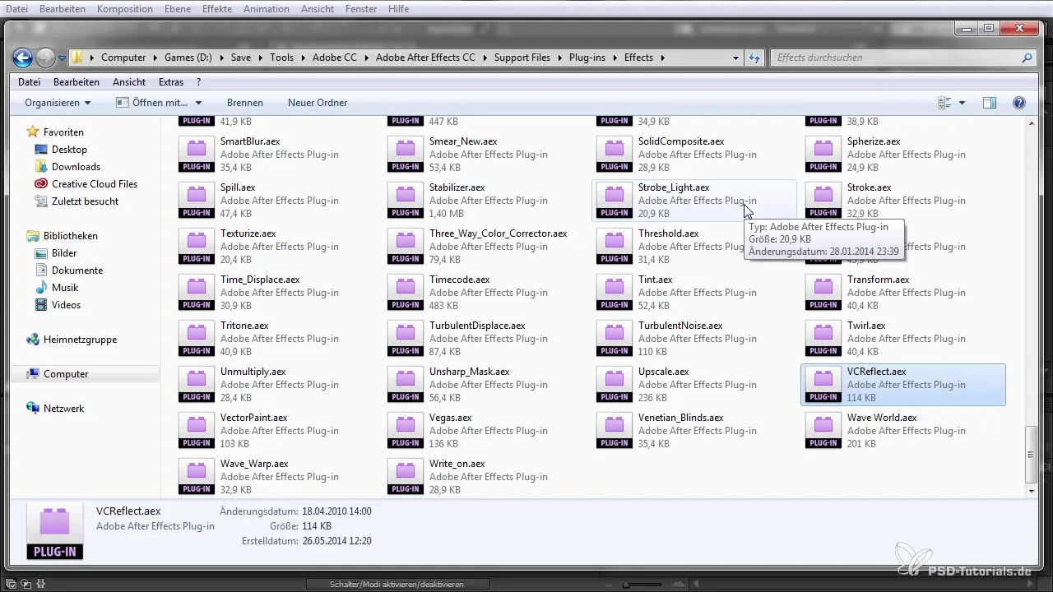Select the Unsharp_Mask.aex plug-in icon
The width and height of the screenshot is (1053, 592).
click(405, 385)
